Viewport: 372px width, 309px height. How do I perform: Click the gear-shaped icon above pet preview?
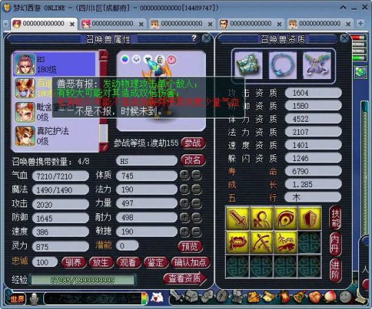136,59
